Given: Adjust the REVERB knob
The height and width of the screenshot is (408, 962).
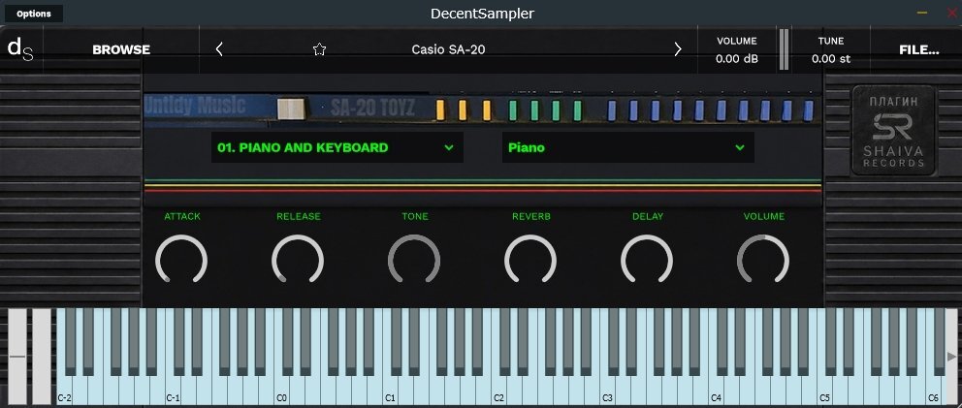Looking at the screenshot, I should point(530,260).
